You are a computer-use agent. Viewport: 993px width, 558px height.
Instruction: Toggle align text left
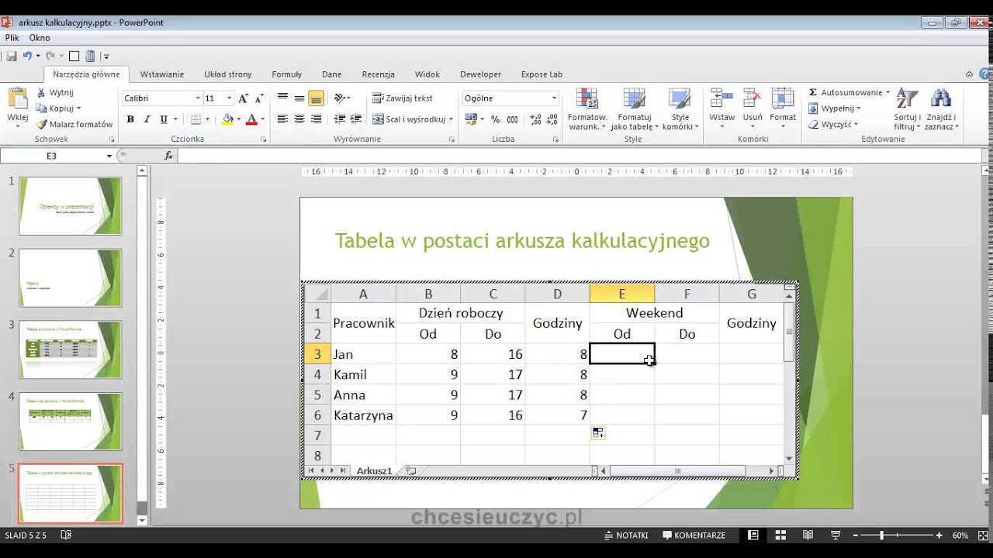282,119
